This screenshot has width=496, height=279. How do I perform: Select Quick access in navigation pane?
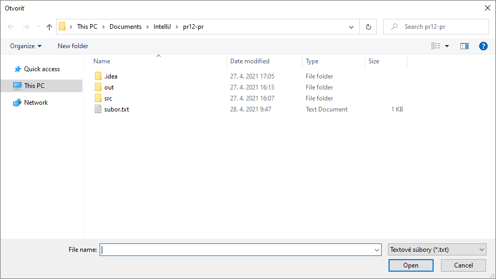coord(42,69)
